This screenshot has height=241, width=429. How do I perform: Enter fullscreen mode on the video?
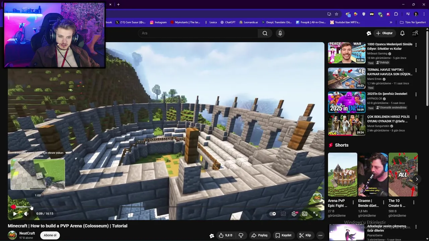(315, 214)
